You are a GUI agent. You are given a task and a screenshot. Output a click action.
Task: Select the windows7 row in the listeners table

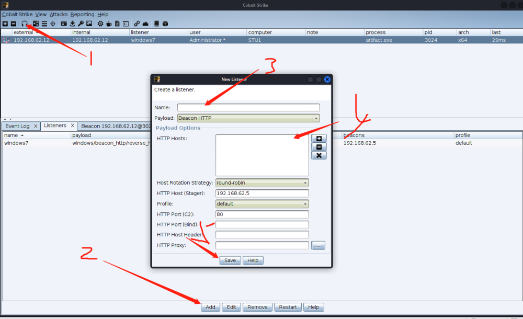pos(262,143)
